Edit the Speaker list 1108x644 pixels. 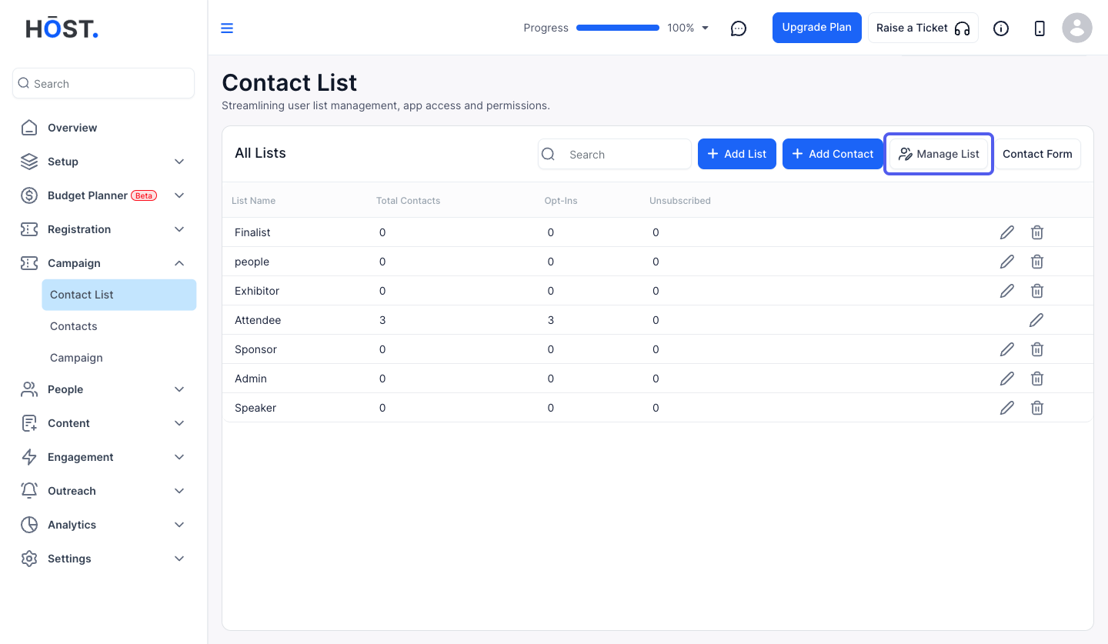click(x=1007, y=408)
